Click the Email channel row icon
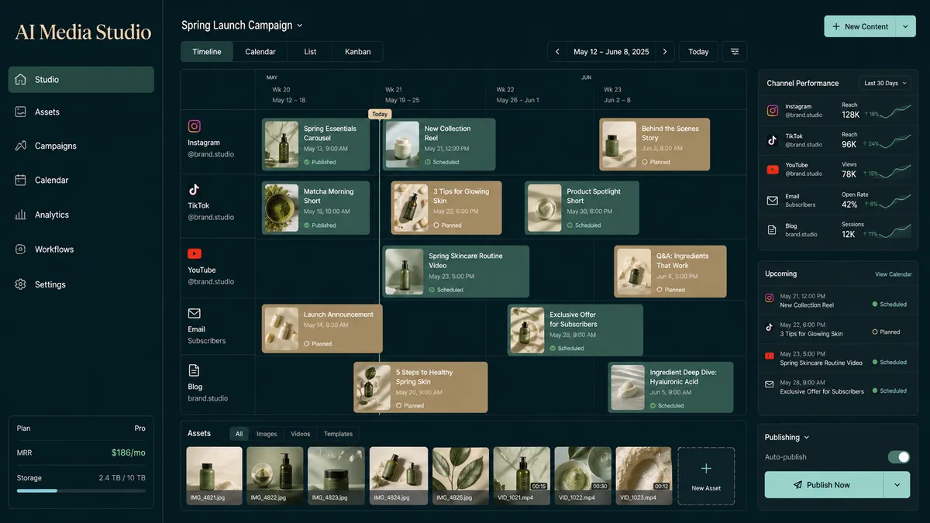Image resolution: width=930 pixels, height=523 pixels. click(x=195, y=313)
